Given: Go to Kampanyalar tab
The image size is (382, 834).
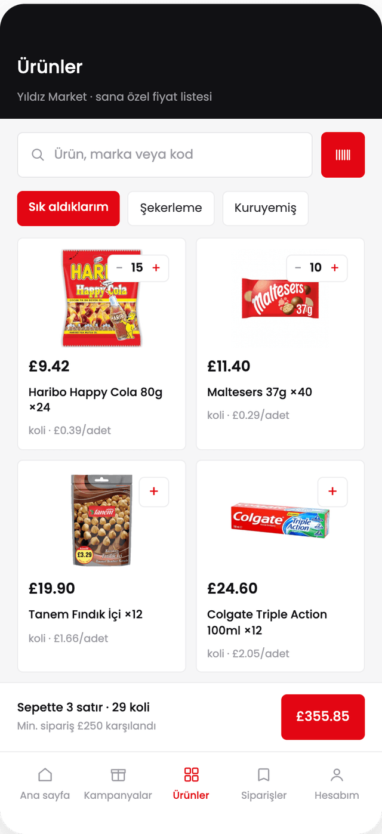Looking at the screenshot, I should click(x=118, y=784).
